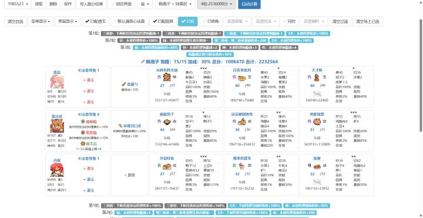Click the 鸡虾混蛋 dish icon

317,122
